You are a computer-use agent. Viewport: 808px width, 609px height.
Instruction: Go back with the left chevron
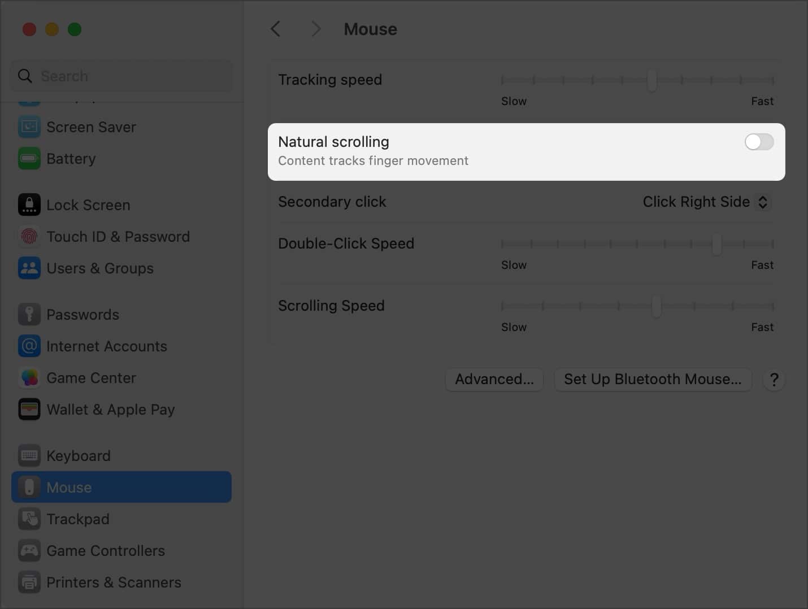tap(276, 29)
